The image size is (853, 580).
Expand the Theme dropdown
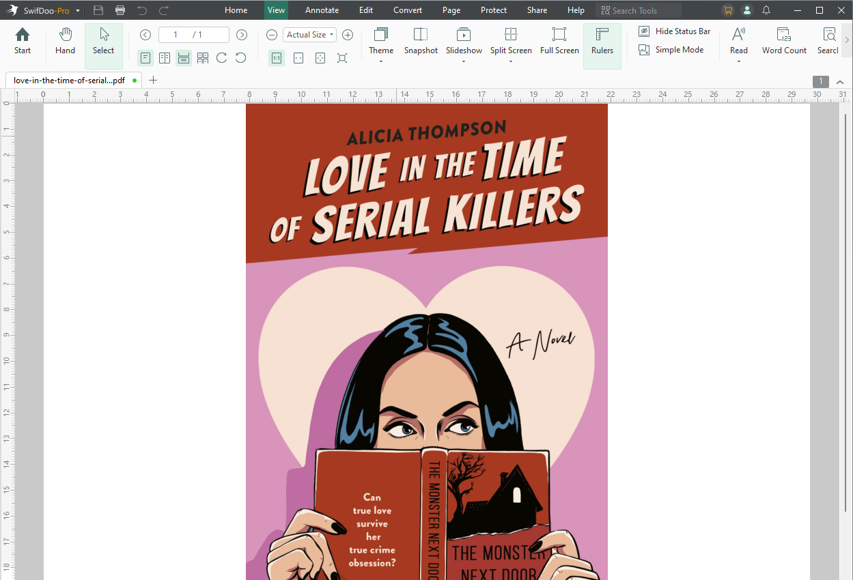coord(381,61)
